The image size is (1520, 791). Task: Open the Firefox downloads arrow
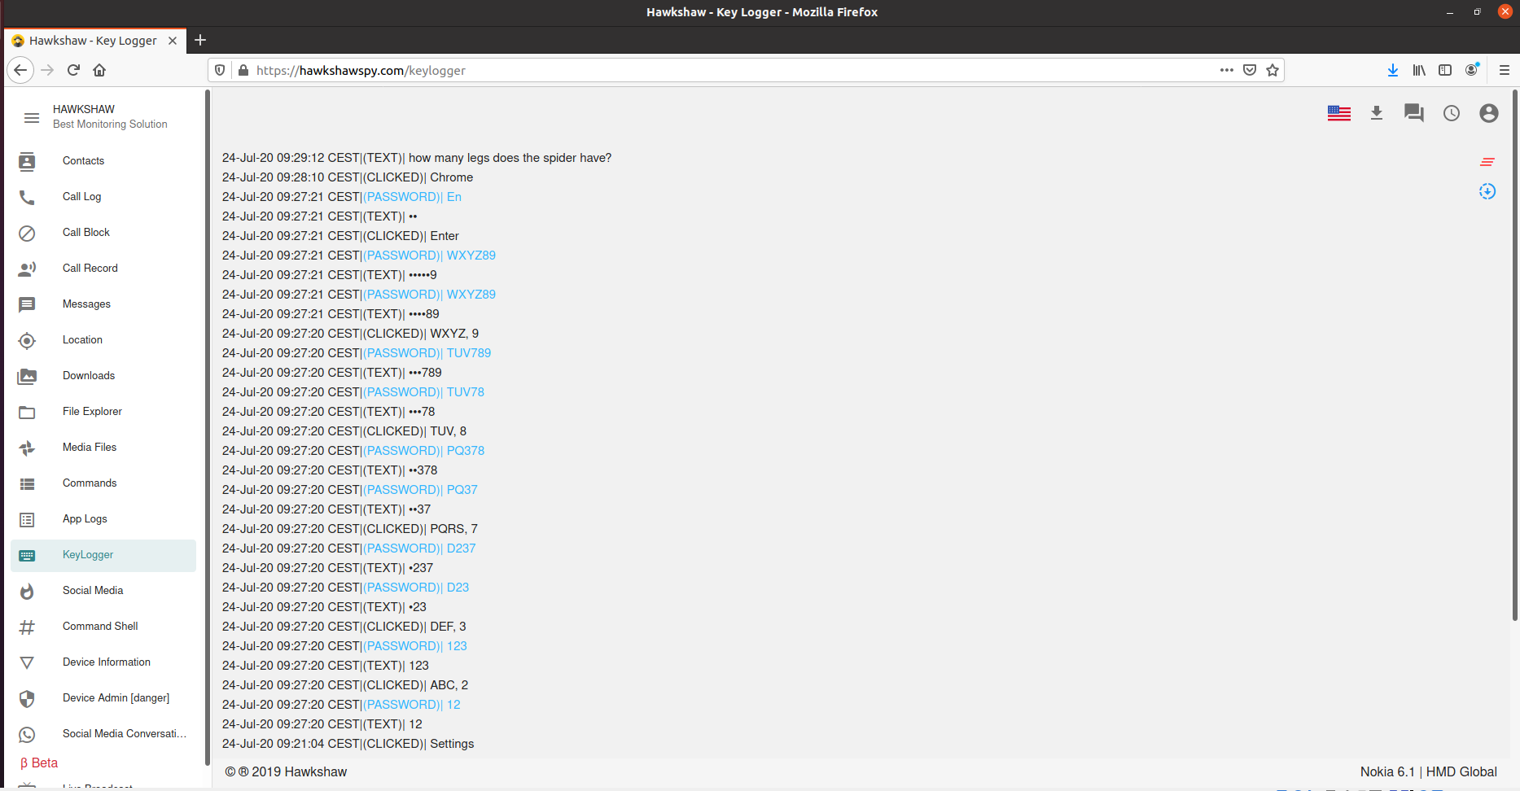(1393, 70)
